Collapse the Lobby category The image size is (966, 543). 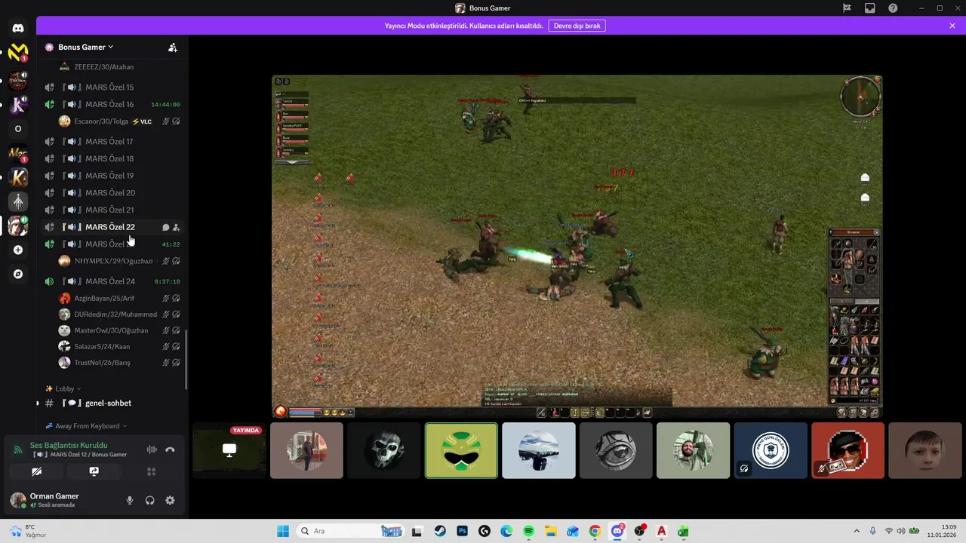(63, 388)
